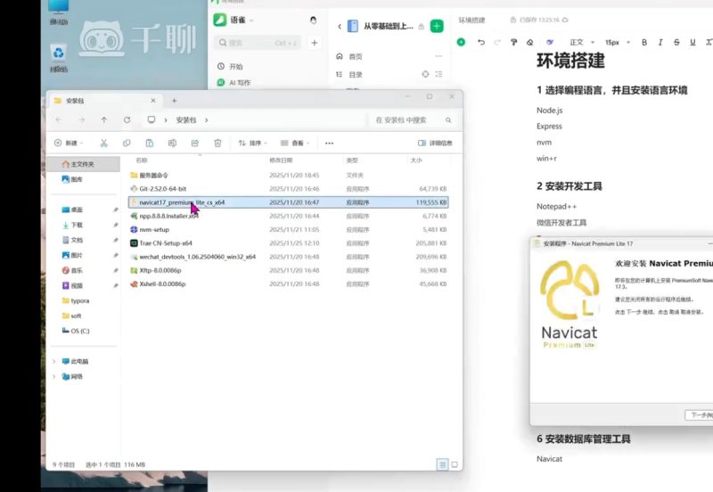Toggle bold in Yuque editor
Viewport: 713px width, 492px height.
(644, 42)
